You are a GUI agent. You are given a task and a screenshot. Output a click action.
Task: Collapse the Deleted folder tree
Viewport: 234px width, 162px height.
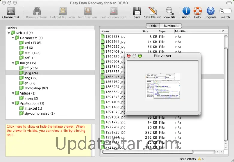pos(9,33)
